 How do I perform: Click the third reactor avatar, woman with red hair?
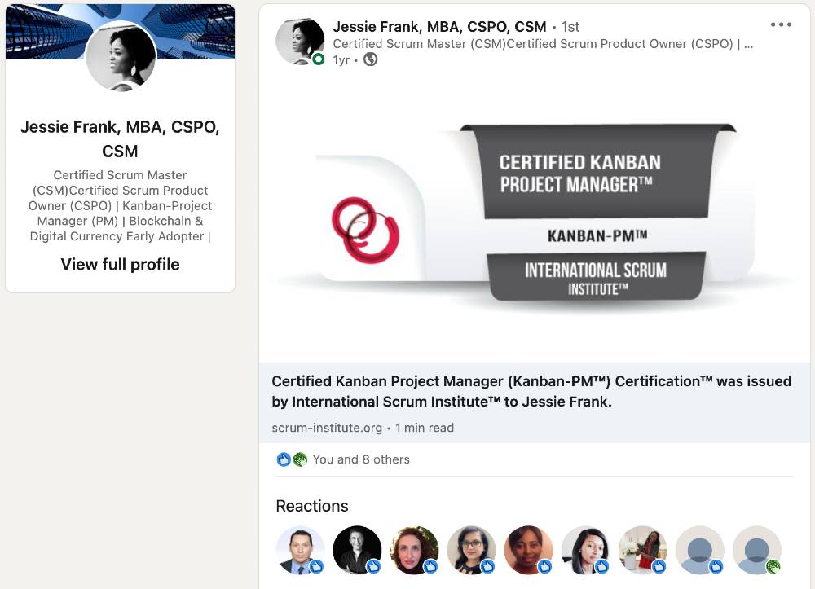tap(414, 550)
